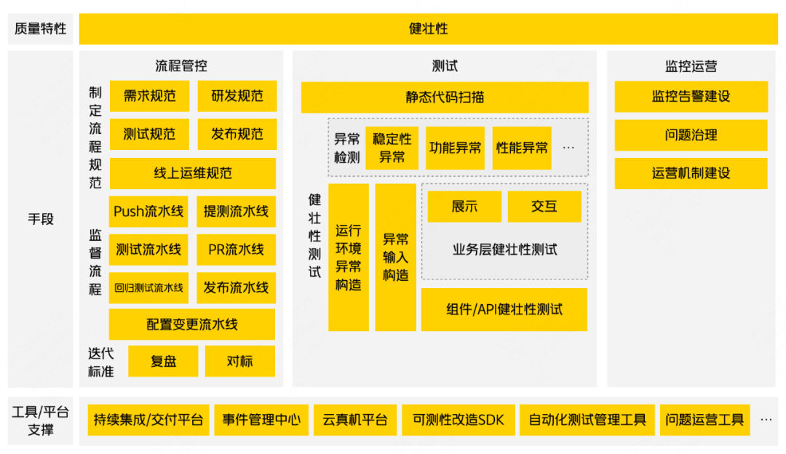Select the 自动化测试管理工具 box

(587, 420)
